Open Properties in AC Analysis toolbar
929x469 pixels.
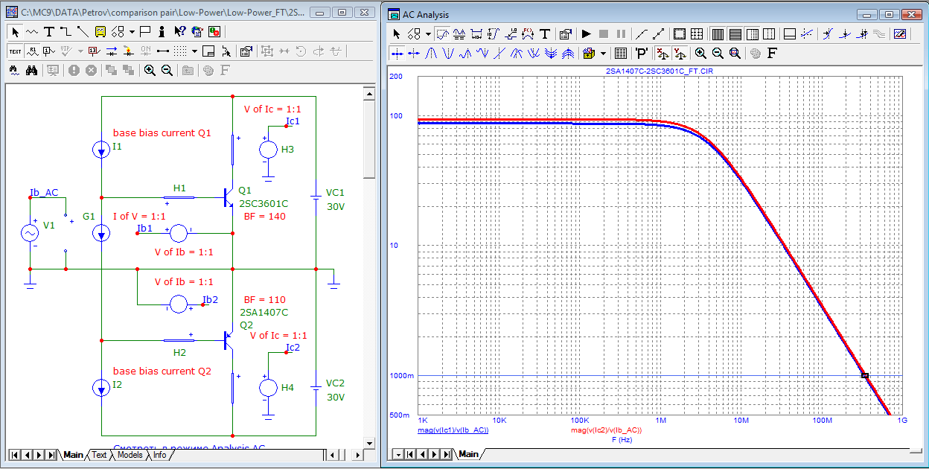[x=565, y=33]
